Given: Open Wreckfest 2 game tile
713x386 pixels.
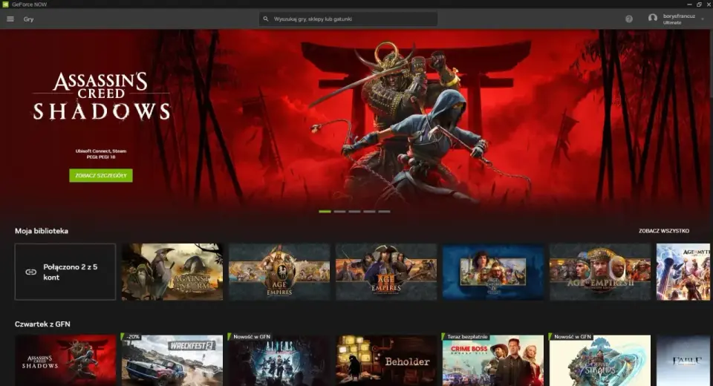Looking at the screenshot, I should [172, 361].
